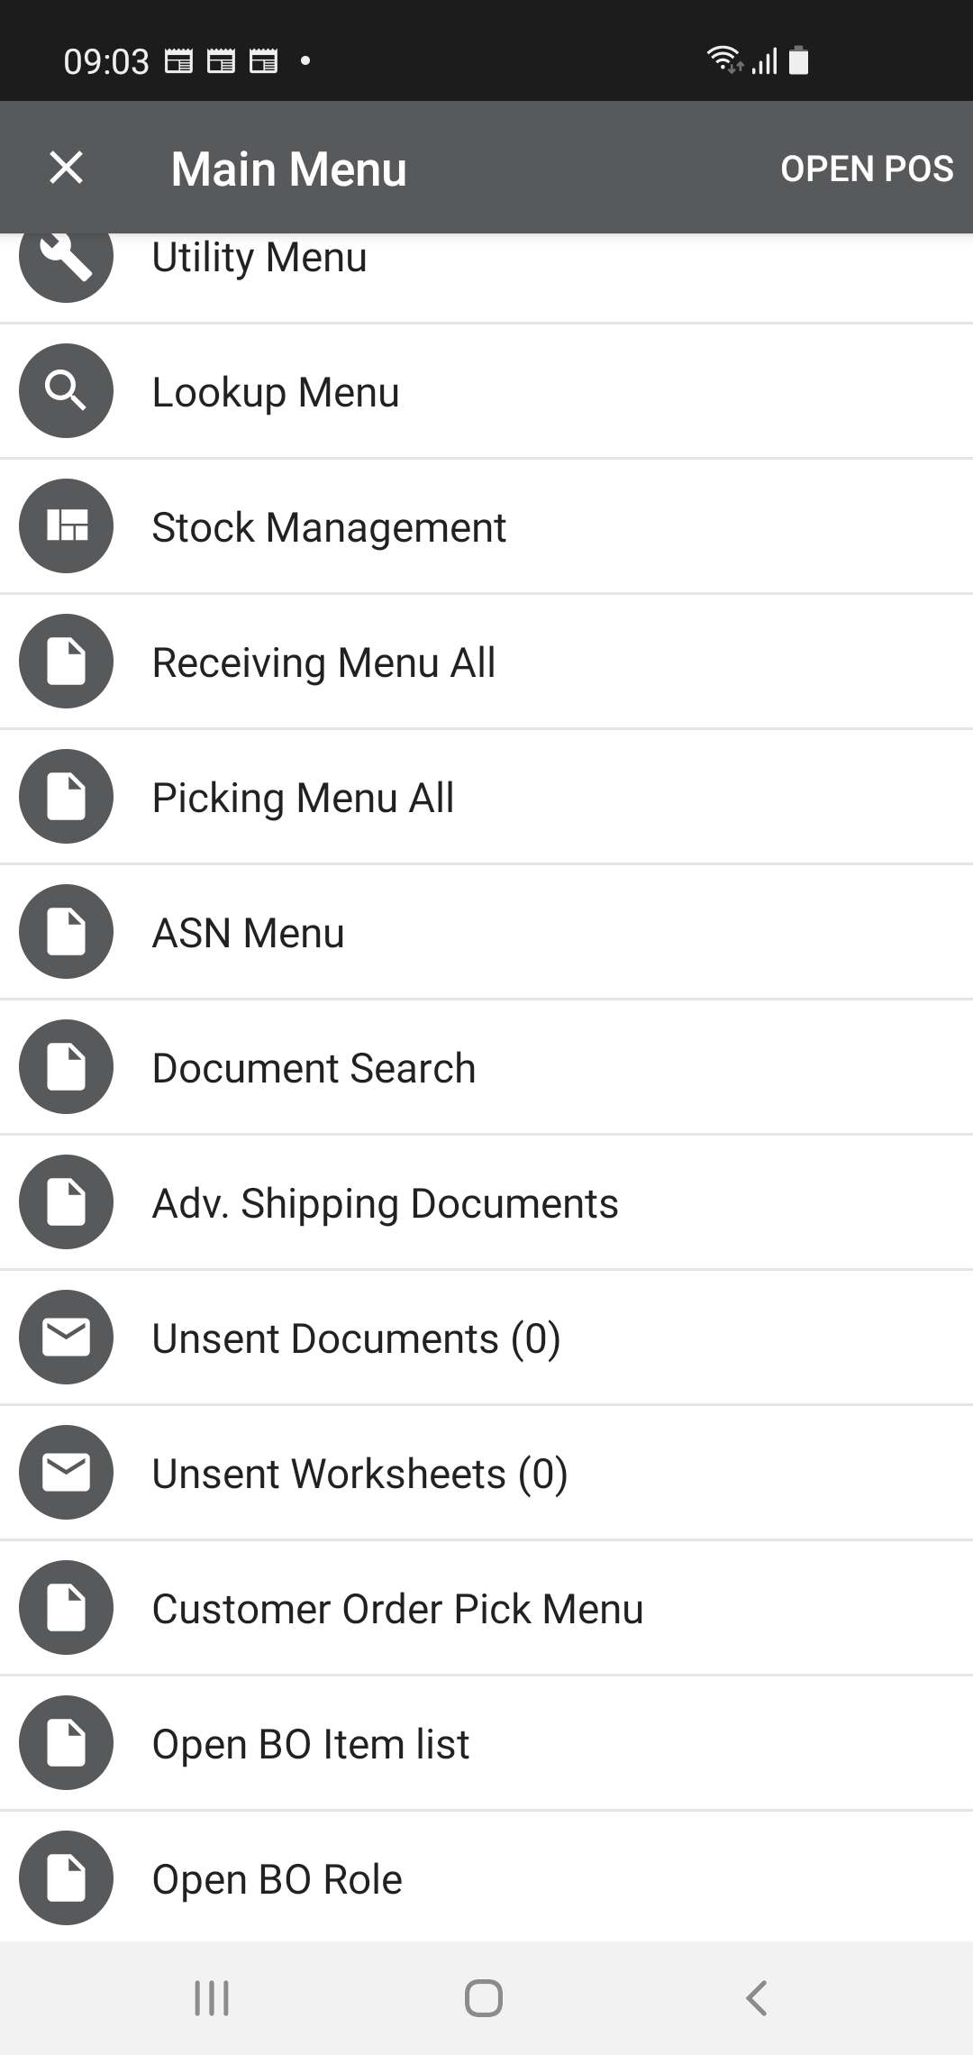The height and width of the screenshot is (2055, 973).
Task: Select the Lookup Menu label
Action: [x=275, y=392]
